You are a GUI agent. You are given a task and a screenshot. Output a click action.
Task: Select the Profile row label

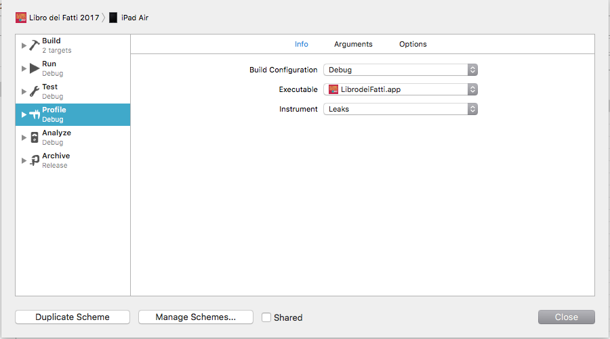54,110
